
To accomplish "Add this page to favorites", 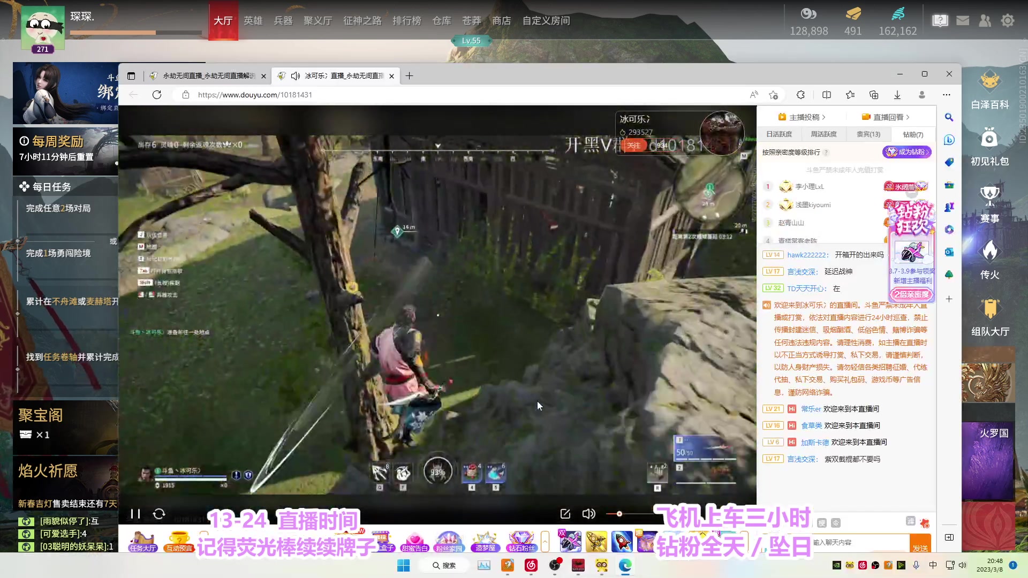I will pyautogui.click(x=773, y=95).
